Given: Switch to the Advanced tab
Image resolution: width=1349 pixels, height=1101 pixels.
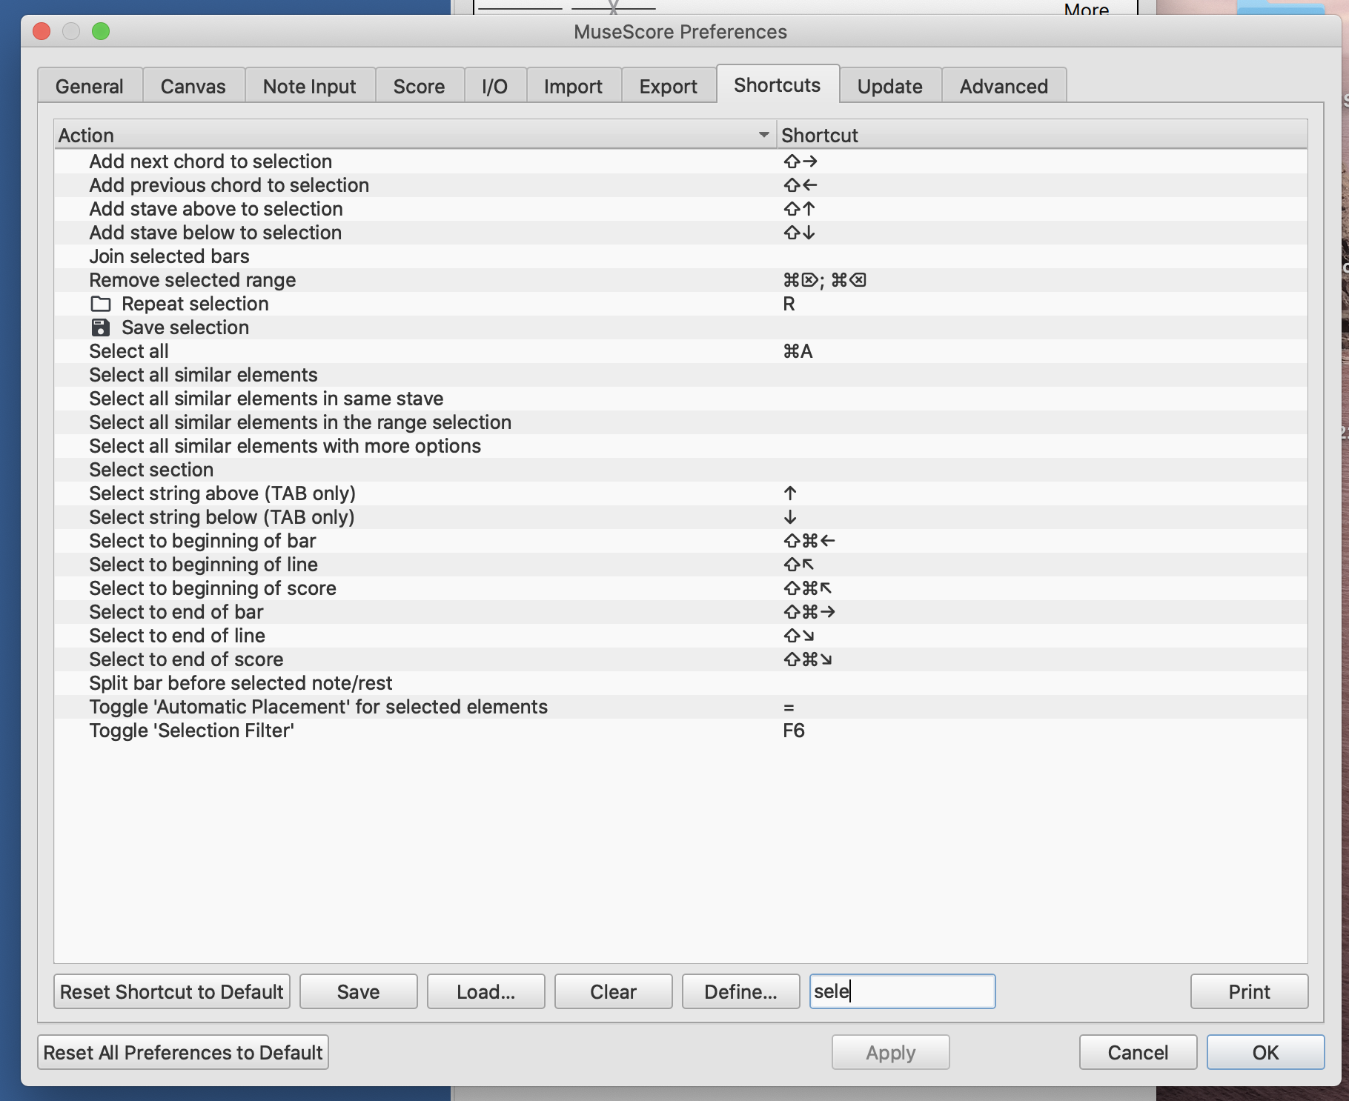Looking at the screenshot, I should pos(1004,86).
